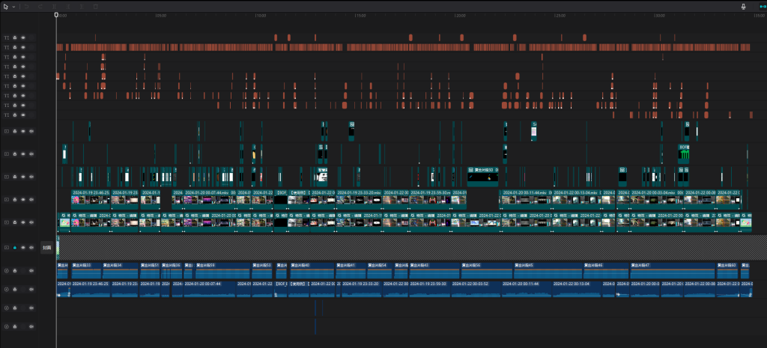This screenshot has height=348, width=767.
Task: Select the pointer selection tool
Action: tap(6, 7)
